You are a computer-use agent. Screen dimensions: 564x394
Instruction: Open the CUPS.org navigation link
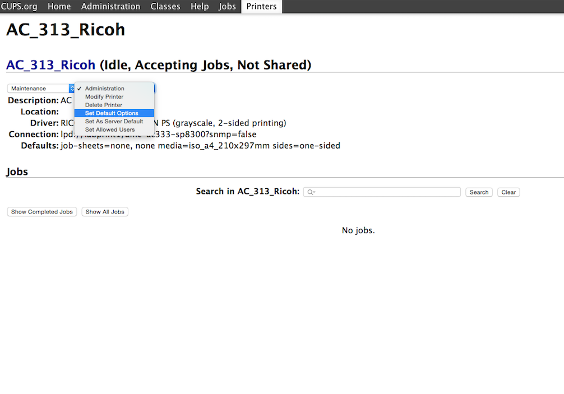coord(19,7)
